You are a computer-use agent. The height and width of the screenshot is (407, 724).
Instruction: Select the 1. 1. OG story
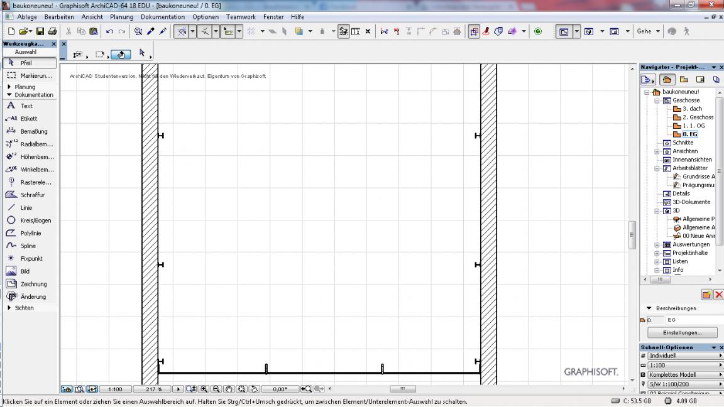click(694, 126)
